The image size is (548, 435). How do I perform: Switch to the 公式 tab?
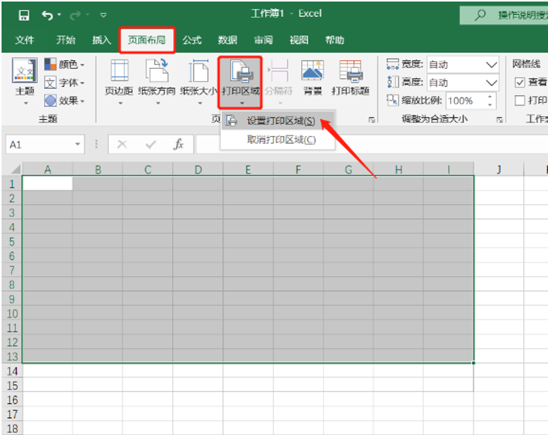pyautogui.click(x=192, y=39)
